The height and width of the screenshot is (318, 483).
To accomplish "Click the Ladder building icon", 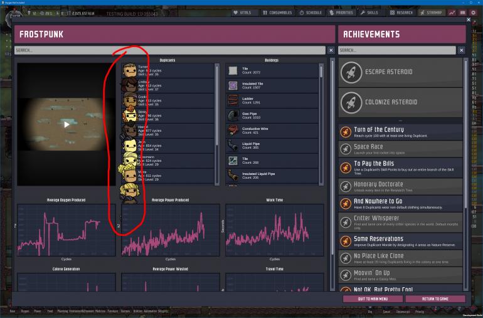I will [233, 100].
